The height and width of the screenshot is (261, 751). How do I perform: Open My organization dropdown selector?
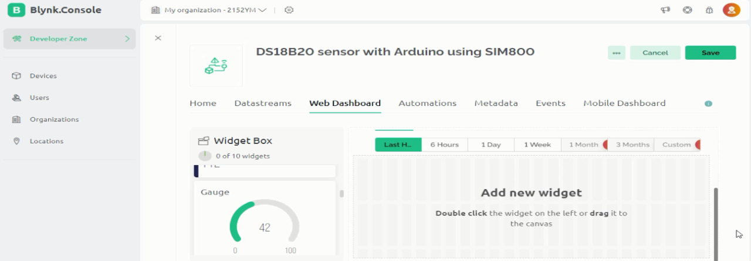pyautogui.click(x=209, y=10)
